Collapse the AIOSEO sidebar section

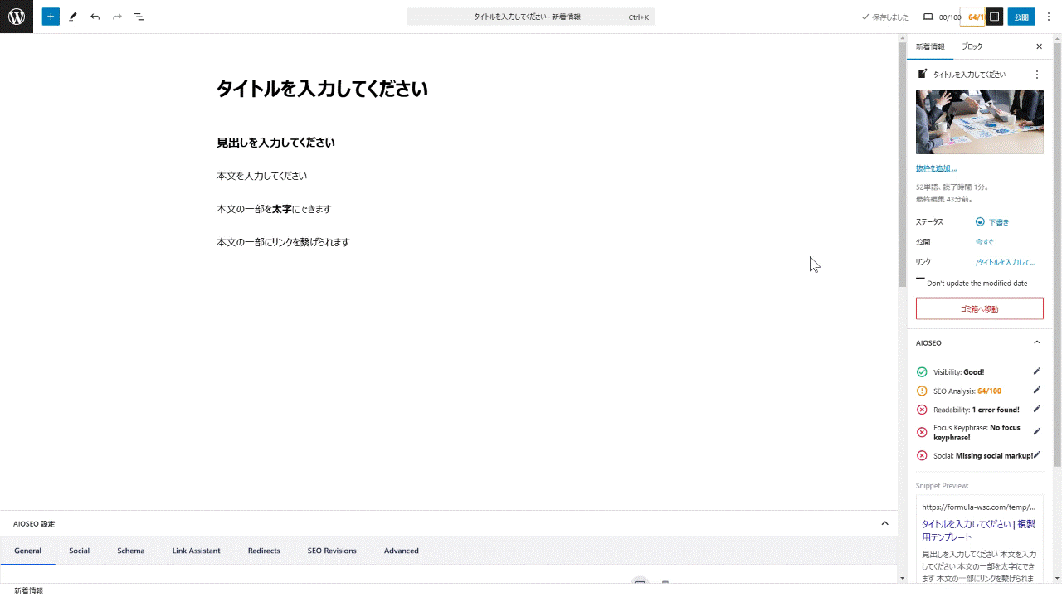coord(1037,342)
